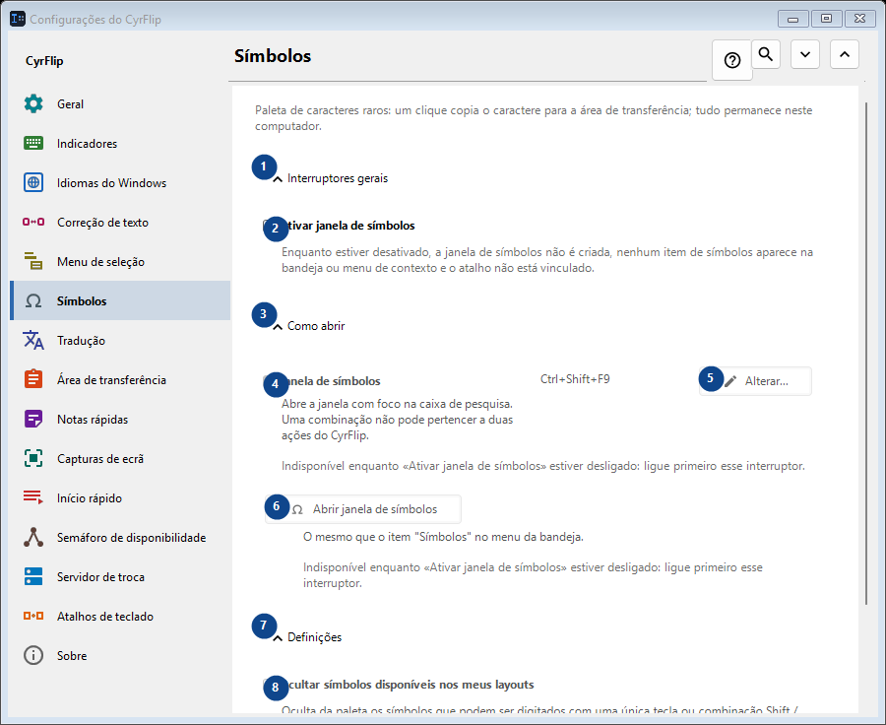Open the Sobre page
Screen dimensions: 886x725
coord(120,656)
